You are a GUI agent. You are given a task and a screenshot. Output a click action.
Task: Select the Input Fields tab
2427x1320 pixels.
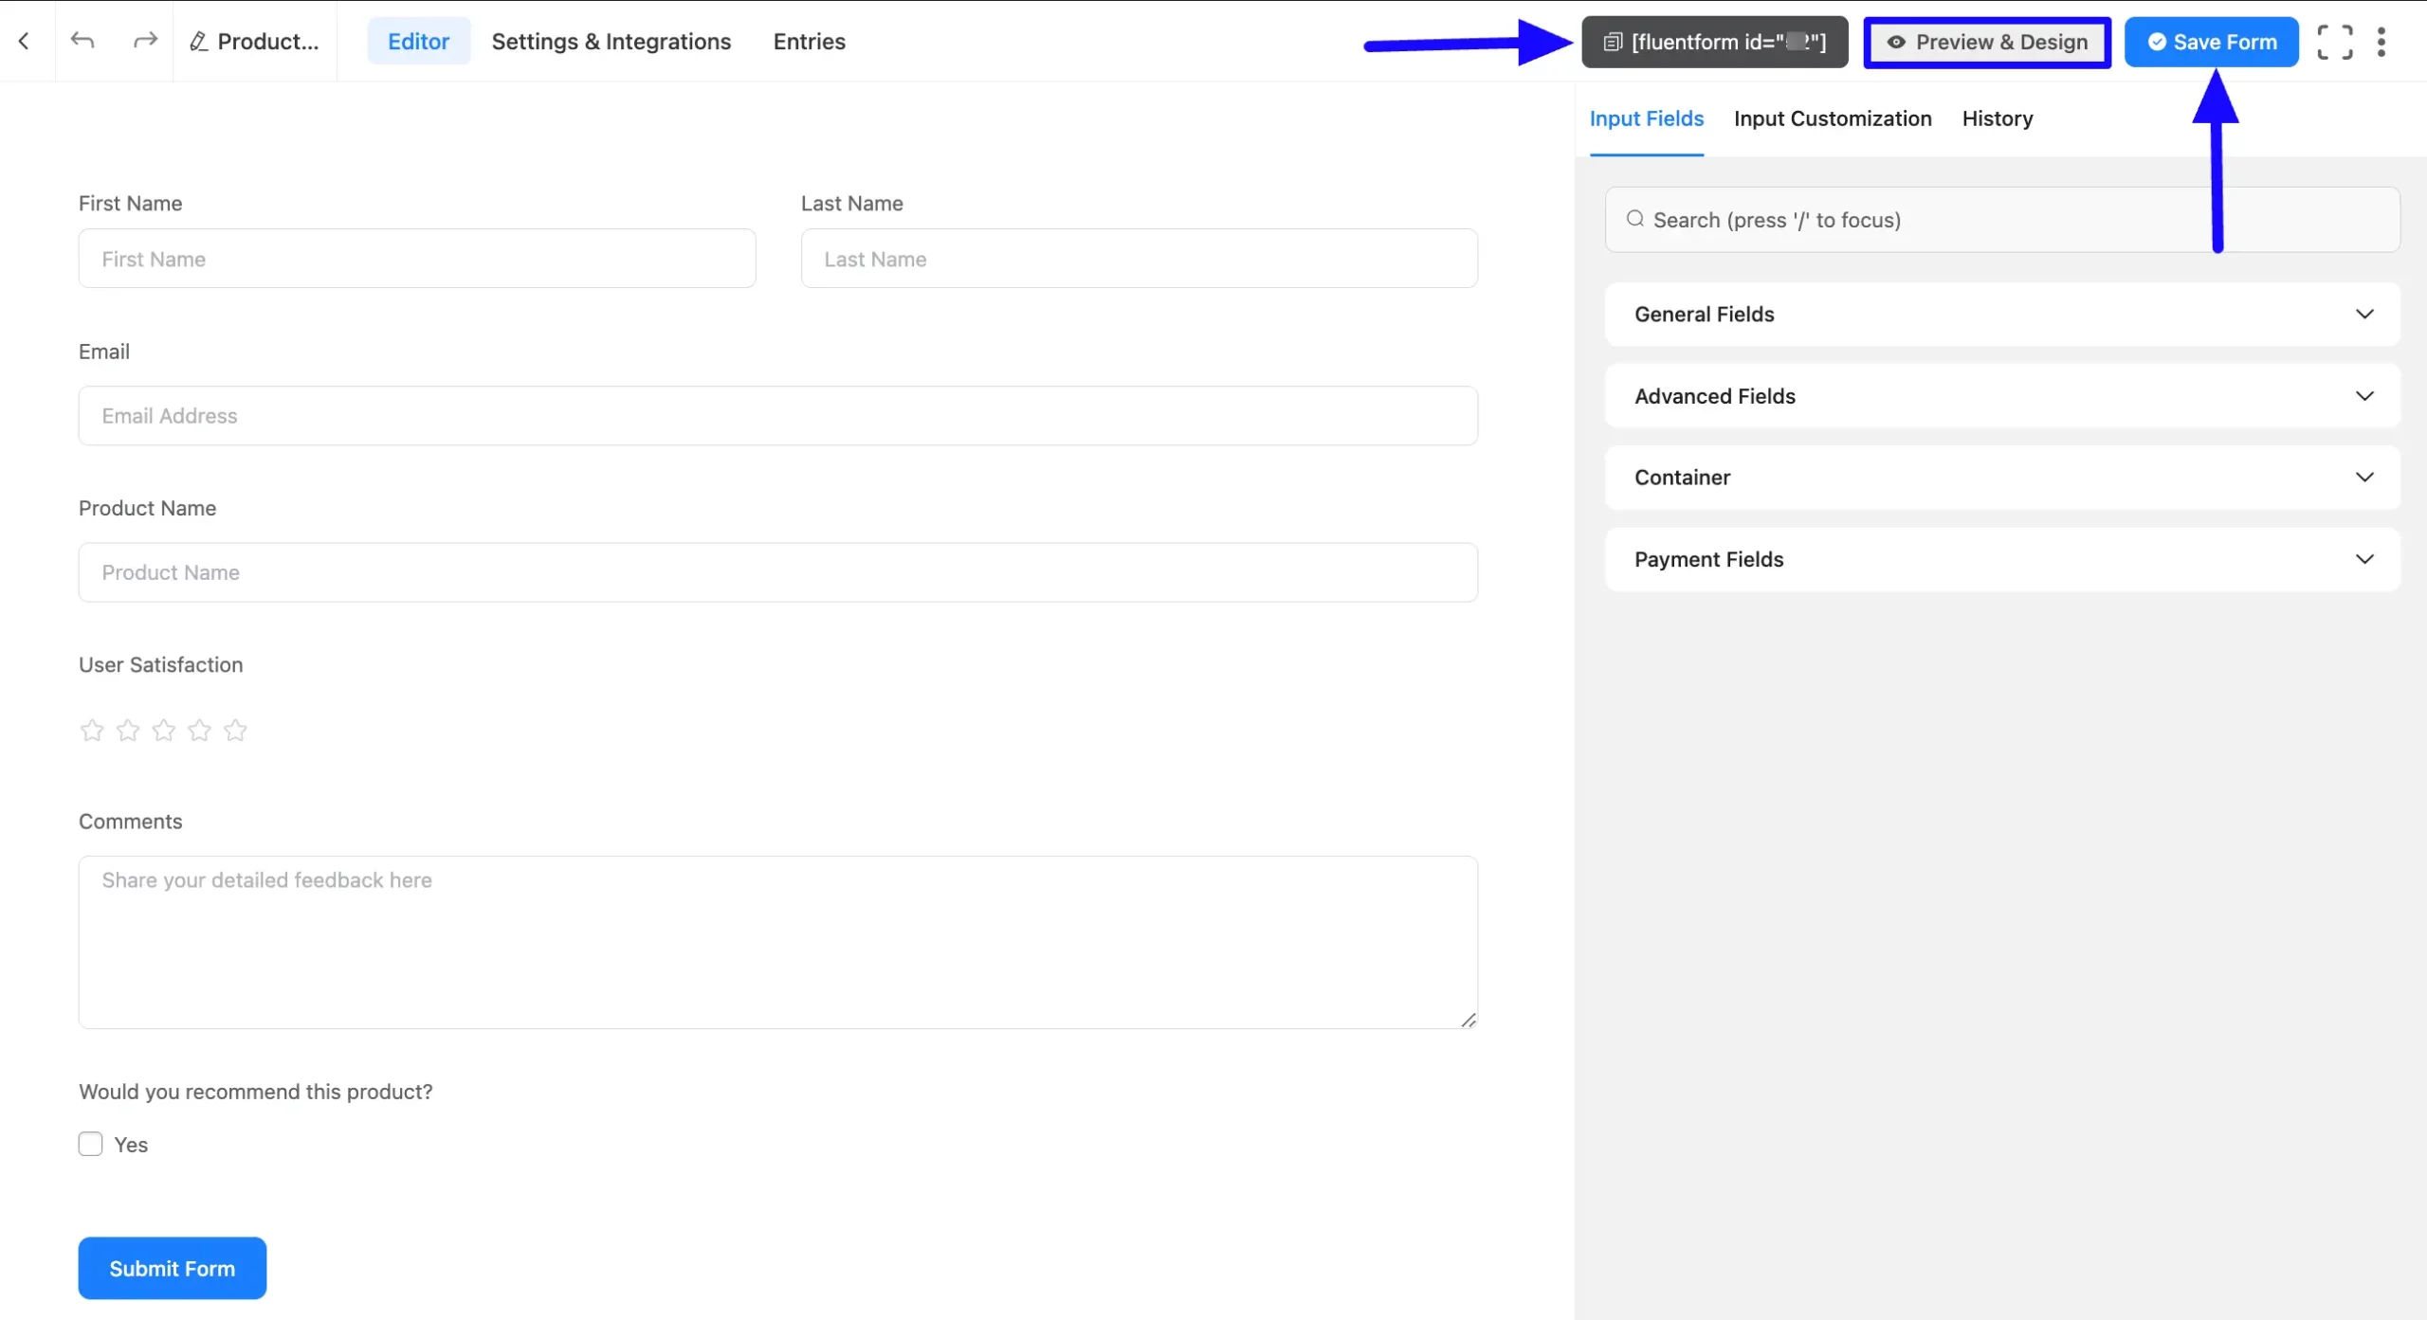pos(1646,118)
